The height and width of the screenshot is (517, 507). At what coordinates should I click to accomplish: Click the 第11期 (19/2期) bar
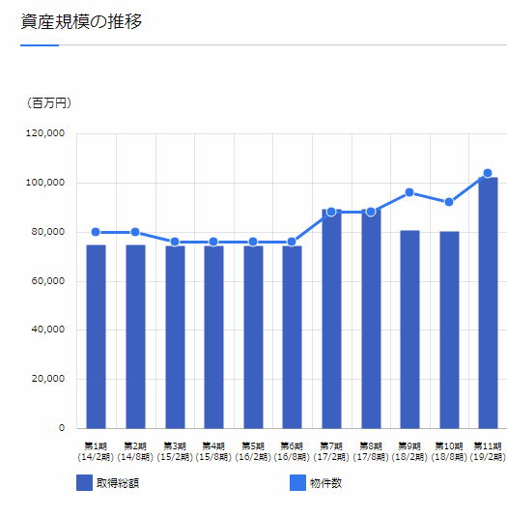coord(489,303)
